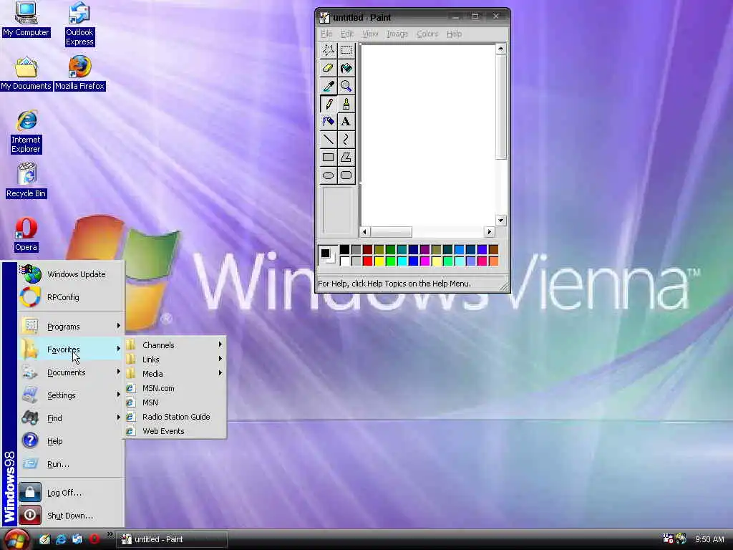The image size is (733, 550).
Task: Pick the yellow color swatch in Paint palette
Action: click(379, 261)
